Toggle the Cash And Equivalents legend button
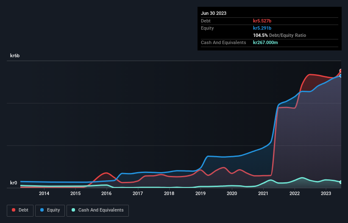Image resolution: width=348 pixels, height=223 pixels. click(x=97, y=210)
